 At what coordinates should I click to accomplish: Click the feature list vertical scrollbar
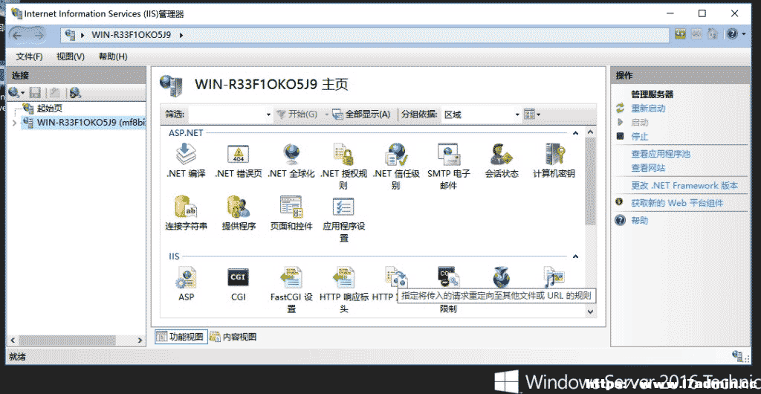[x=590, y=181]
